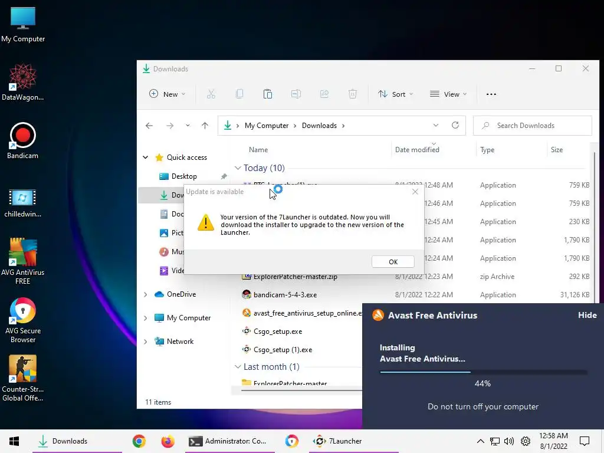The height and width of the screenshot is (453, 604).
Task: Show hidden system tray icons
Action: pos(480,441)
